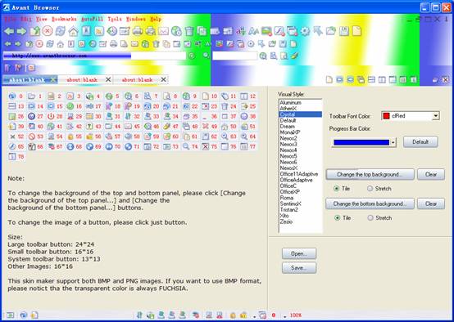Select Stretch for the top background
Viewport: 454px width, 322px height.
(x=370, y=189)
